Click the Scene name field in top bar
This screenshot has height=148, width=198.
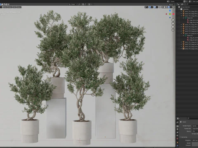(x=177, y=2)
